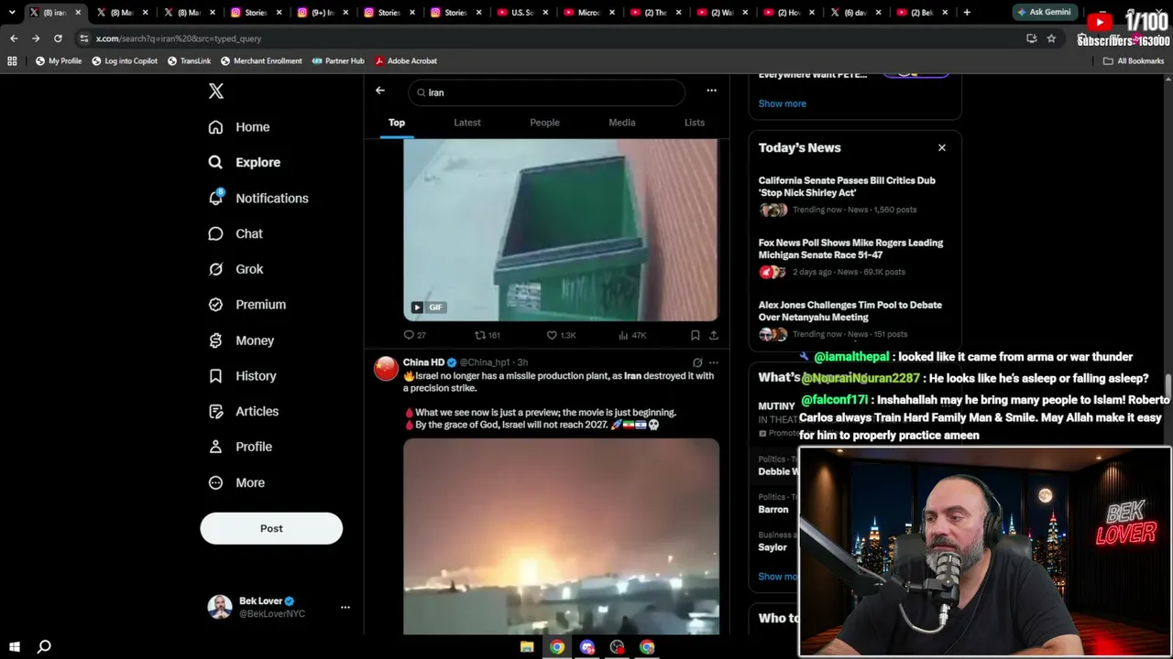
Task: Launch Grok from the sidebar
Action: 236,269
